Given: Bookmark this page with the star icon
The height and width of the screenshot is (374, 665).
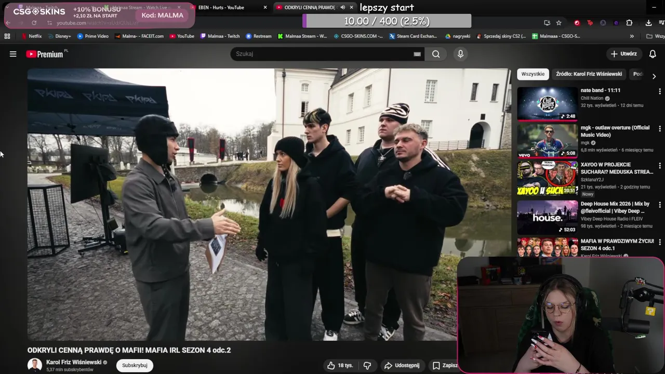Looking at the screenshot, I should click(x=559, y=23).
